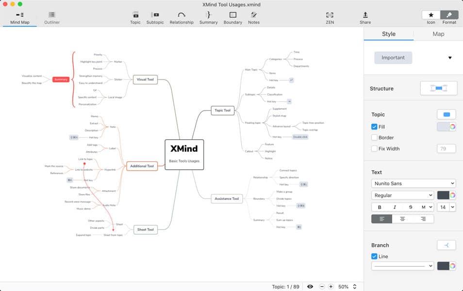Click the Important style preset button
Image resolution: width=463 pixels, height=291 pixels.
point(393,57)
